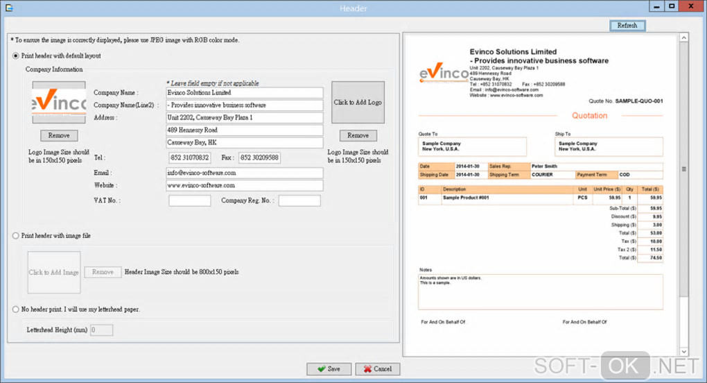The width and height of the screenshot is (707, 383).
Task: Remove the left company logo
Action: 59,135
